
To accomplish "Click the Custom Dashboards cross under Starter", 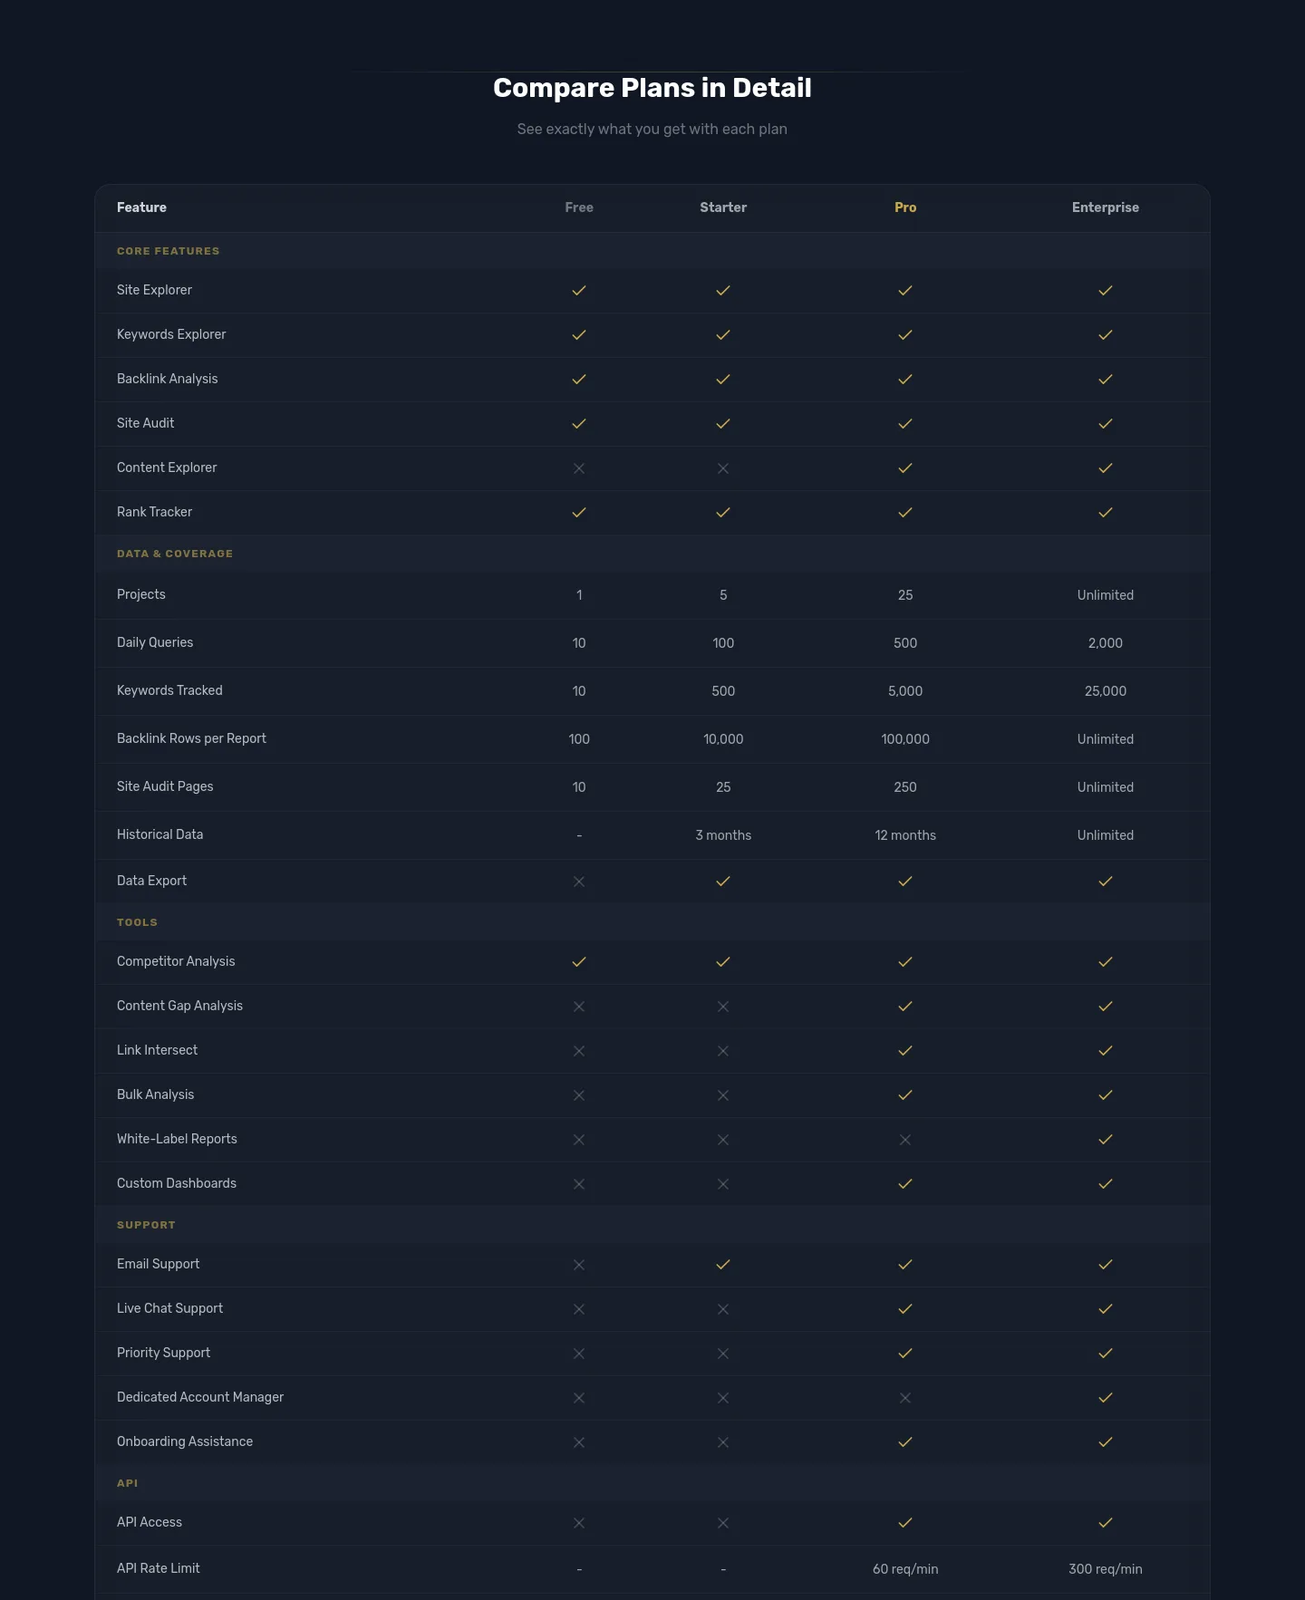I will (x=723, y=1184).
